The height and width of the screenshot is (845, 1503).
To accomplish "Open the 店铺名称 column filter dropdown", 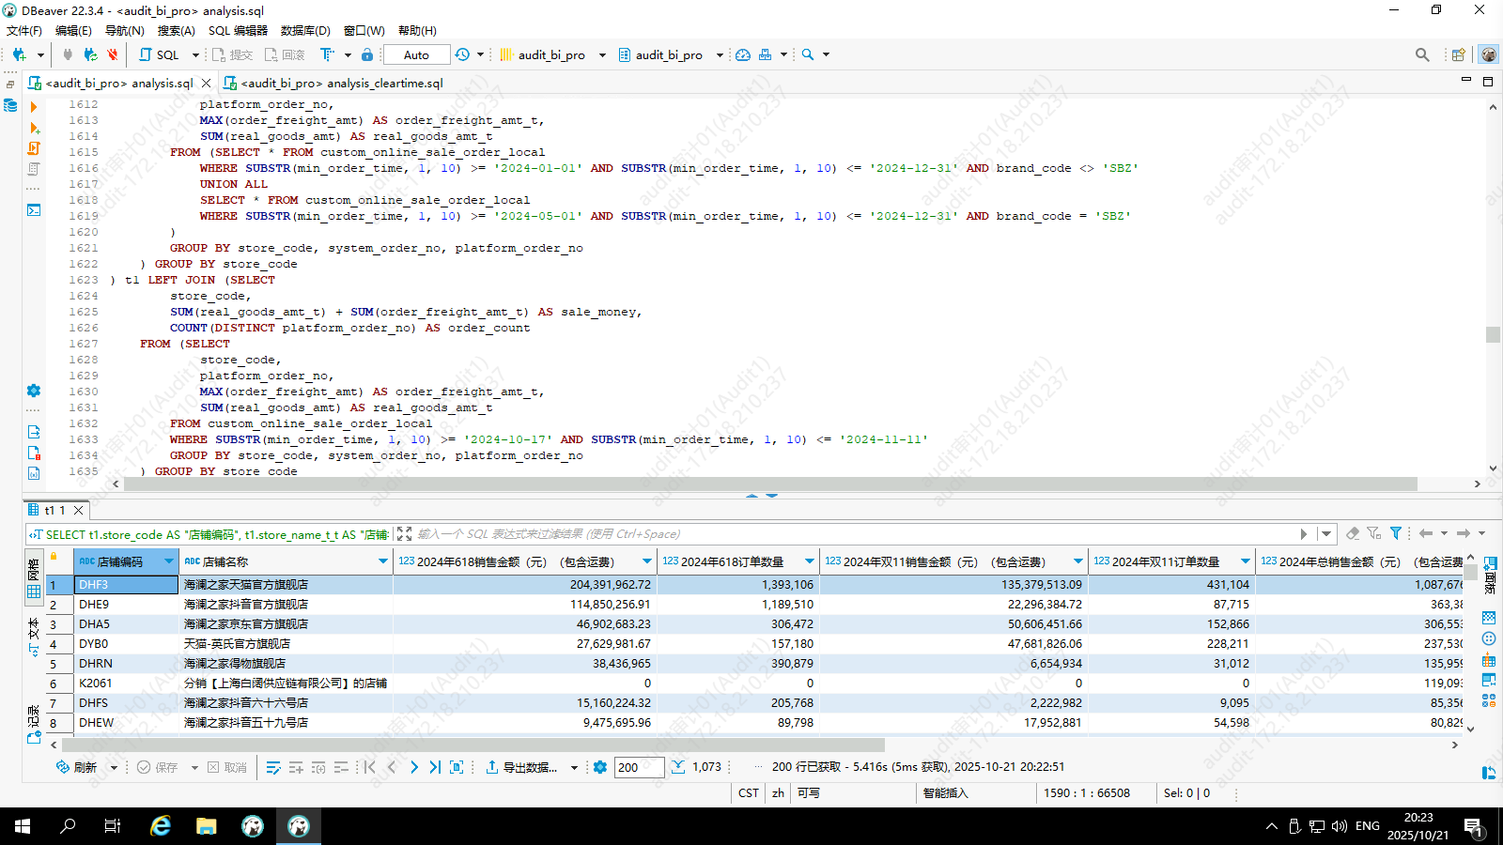I will coord(382,561).
